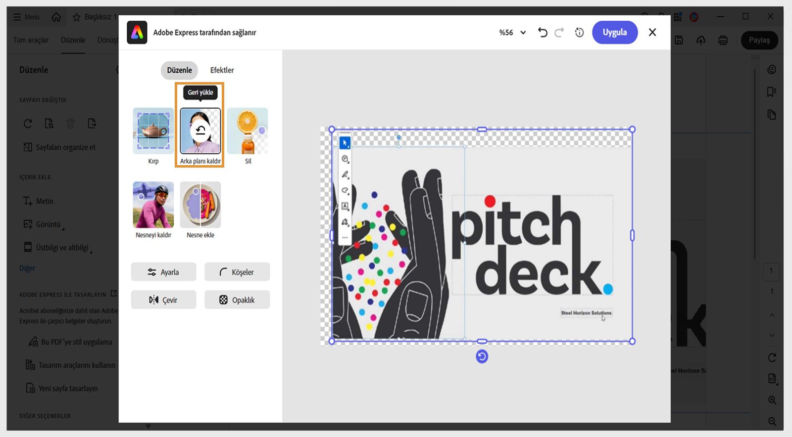Click the Opaklık button

[237, 300]
